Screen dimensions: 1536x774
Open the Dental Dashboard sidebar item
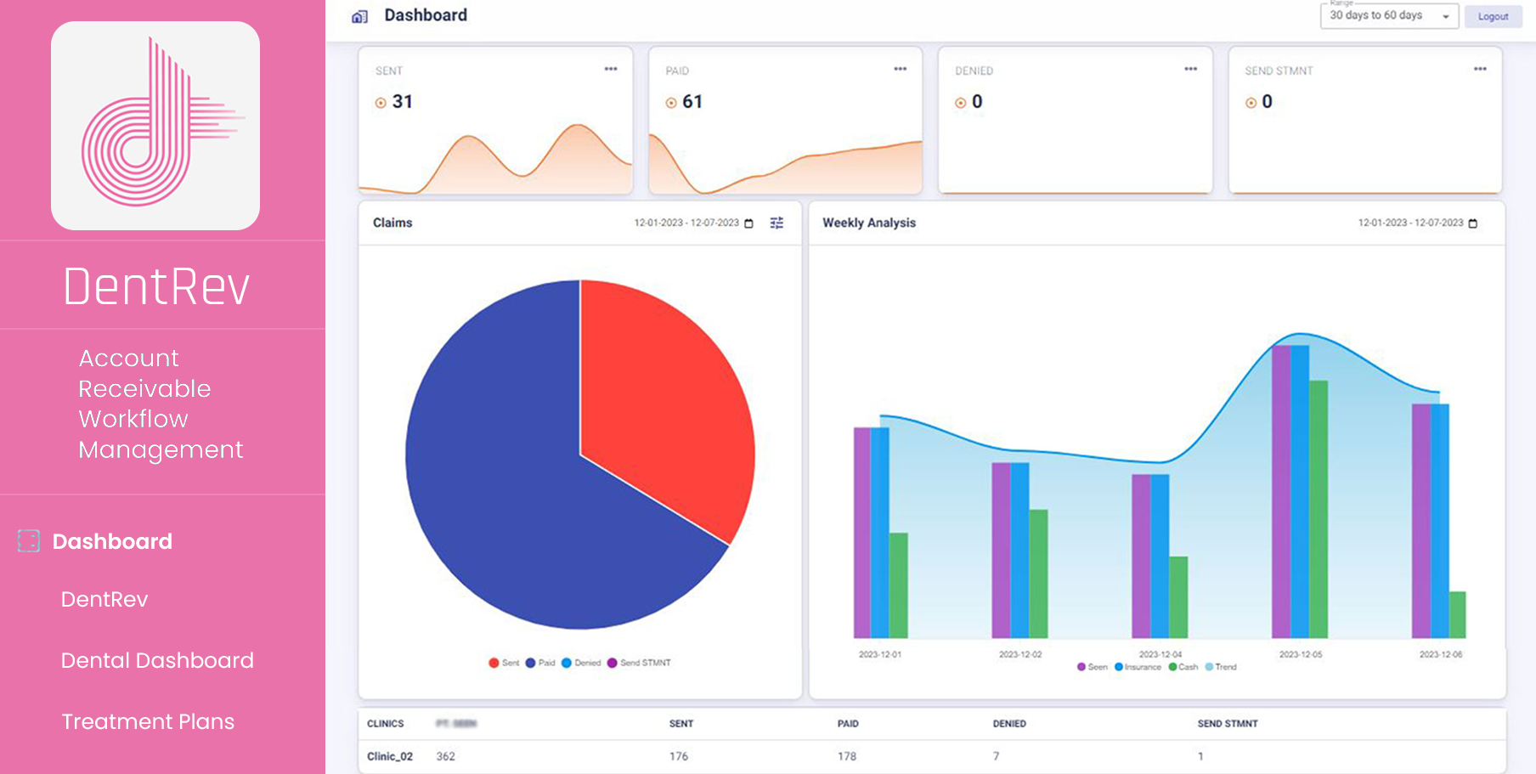click(x=157, y=660)
